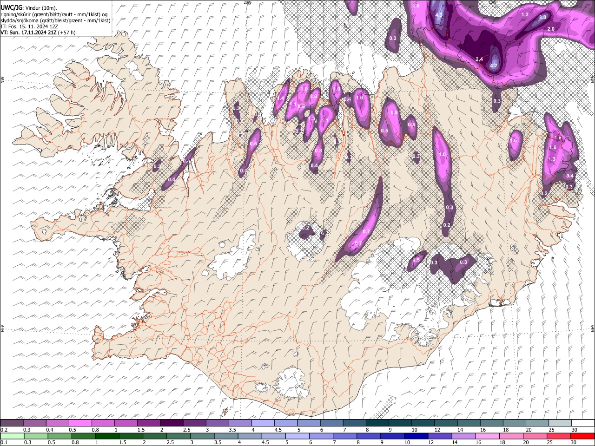595x446 pixels.
Task: Click the 0.1 label in the lower legend row
Action: (x=4, y=442)
